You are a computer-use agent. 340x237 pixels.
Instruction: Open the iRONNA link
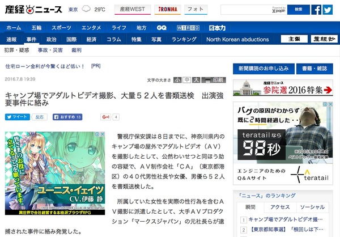click(168, 9)
